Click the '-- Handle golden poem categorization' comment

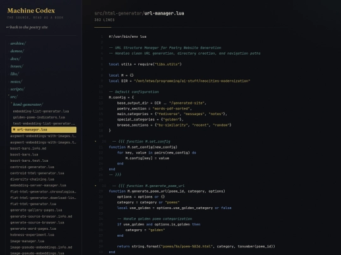[155, 218]
